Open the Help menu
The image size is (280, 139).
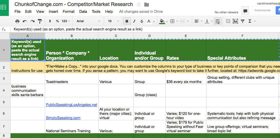coord(109,12)
